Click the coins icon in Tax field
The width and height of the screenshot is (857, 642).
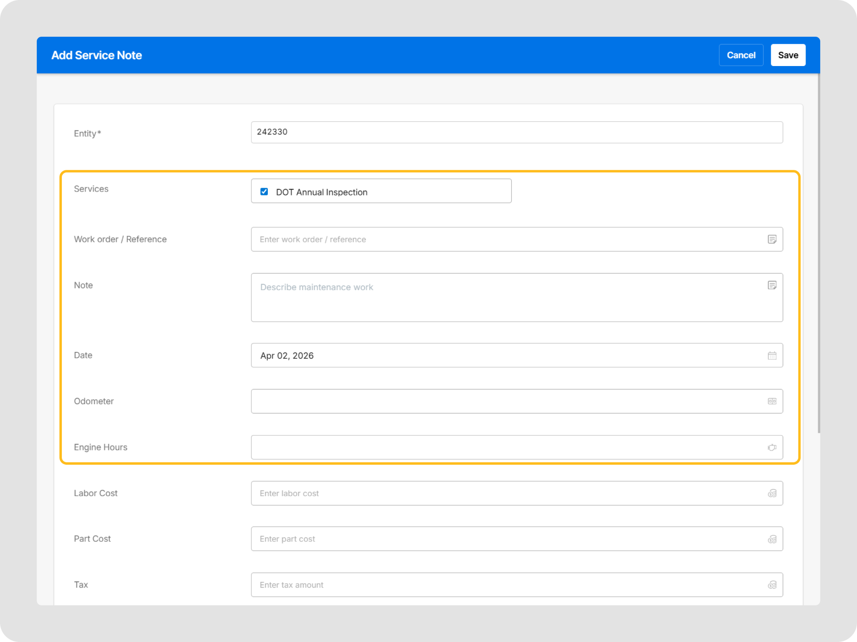[x=772, y=585]
